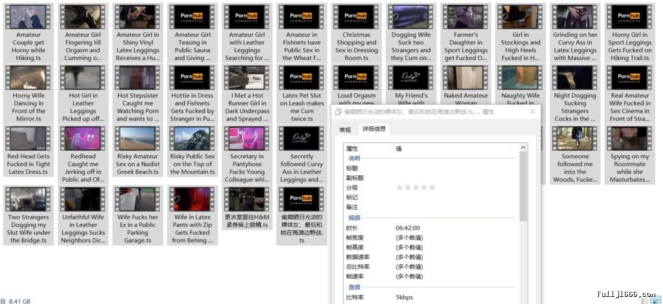663x304 pixels.
Task: Select Amateur Girl Teasing in Public Sauna file
Action: 192,33
